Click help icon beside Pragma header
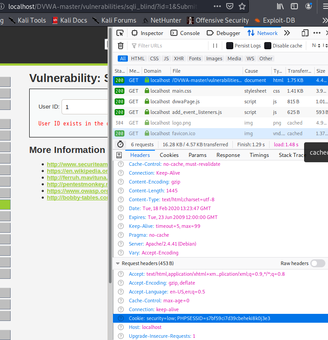The height and width of the screenshot is (340, 328). [x=121, y=235]
